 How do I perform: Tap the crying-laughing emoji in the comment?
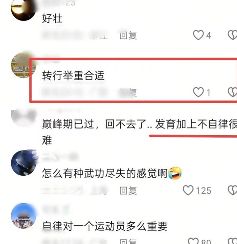pyautogui.click(x=175, y=173)
